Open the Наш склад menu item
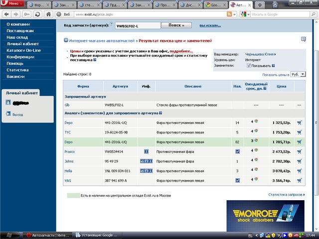The width and height of the screenshot is (319, 239). (x=17, y=37)
